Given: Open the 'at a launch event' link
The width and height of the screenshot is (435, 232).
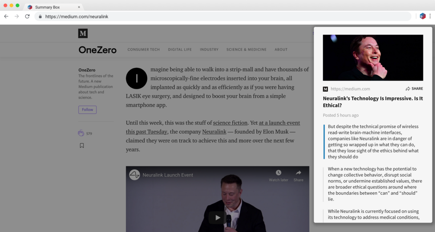Looking at the screenshot, I should [x=279, y=122].
